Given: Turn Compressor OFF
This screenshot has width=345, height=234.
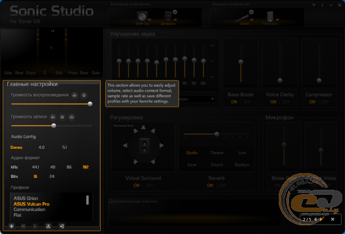Looking at the screenshot, I should (x=325, y=102).
